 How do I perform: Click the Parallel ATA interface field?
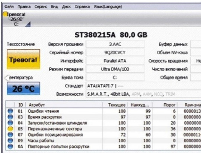point(115,61)
